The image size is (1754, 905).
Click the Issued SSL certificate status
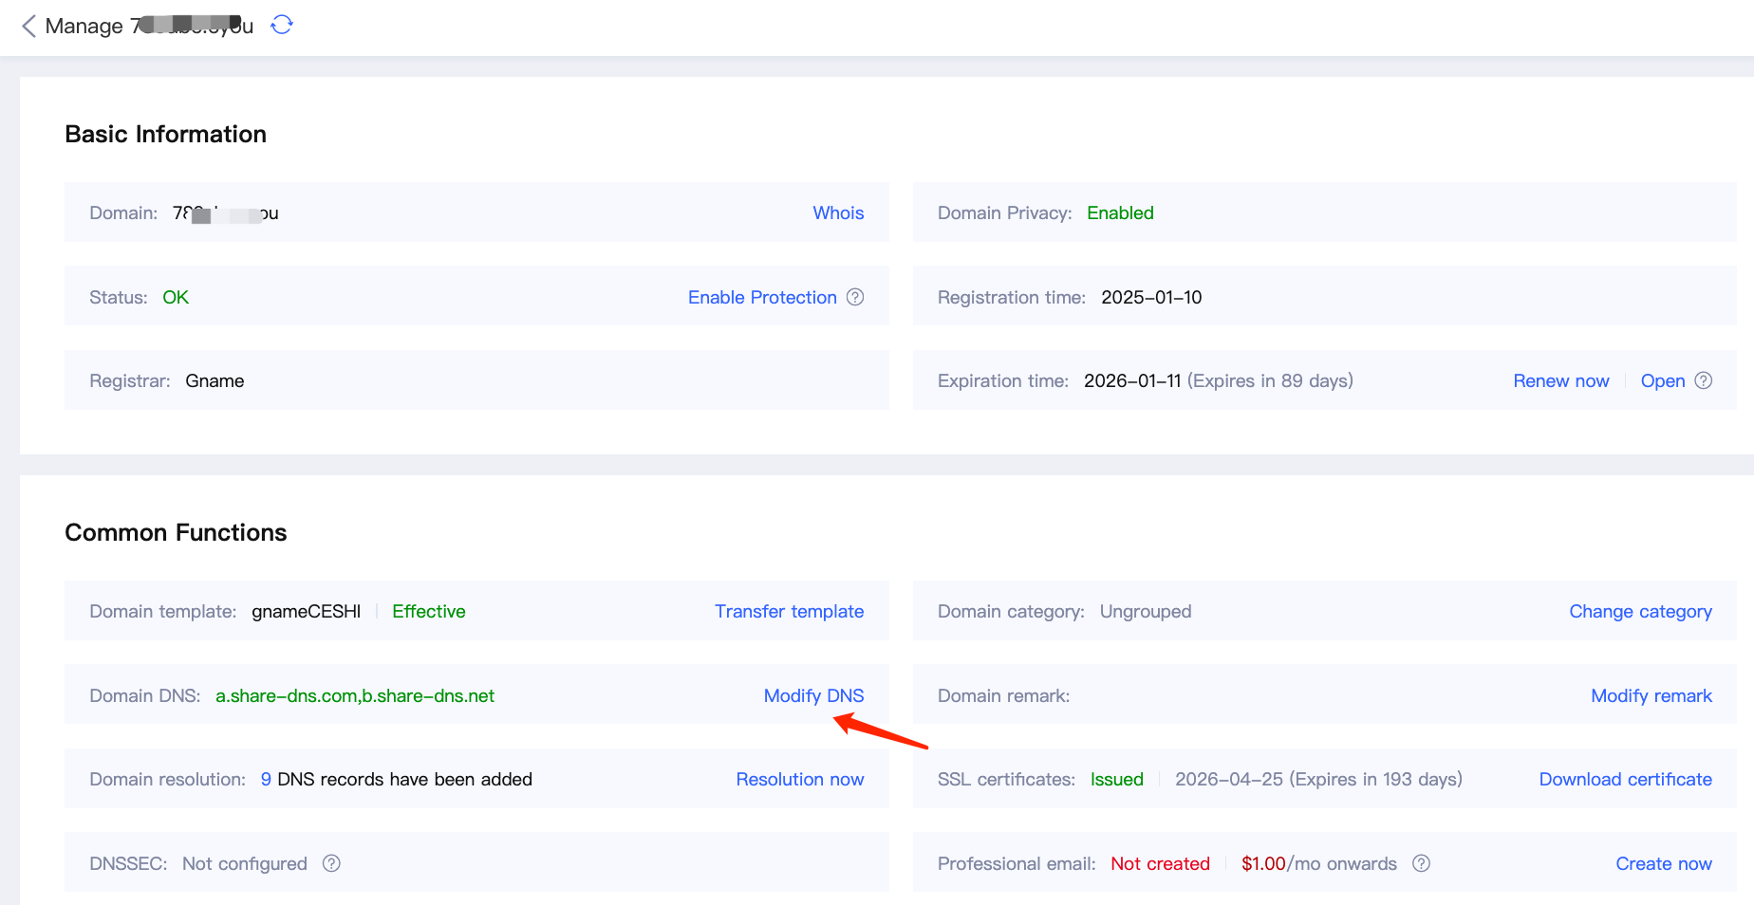pos(1116,779)
